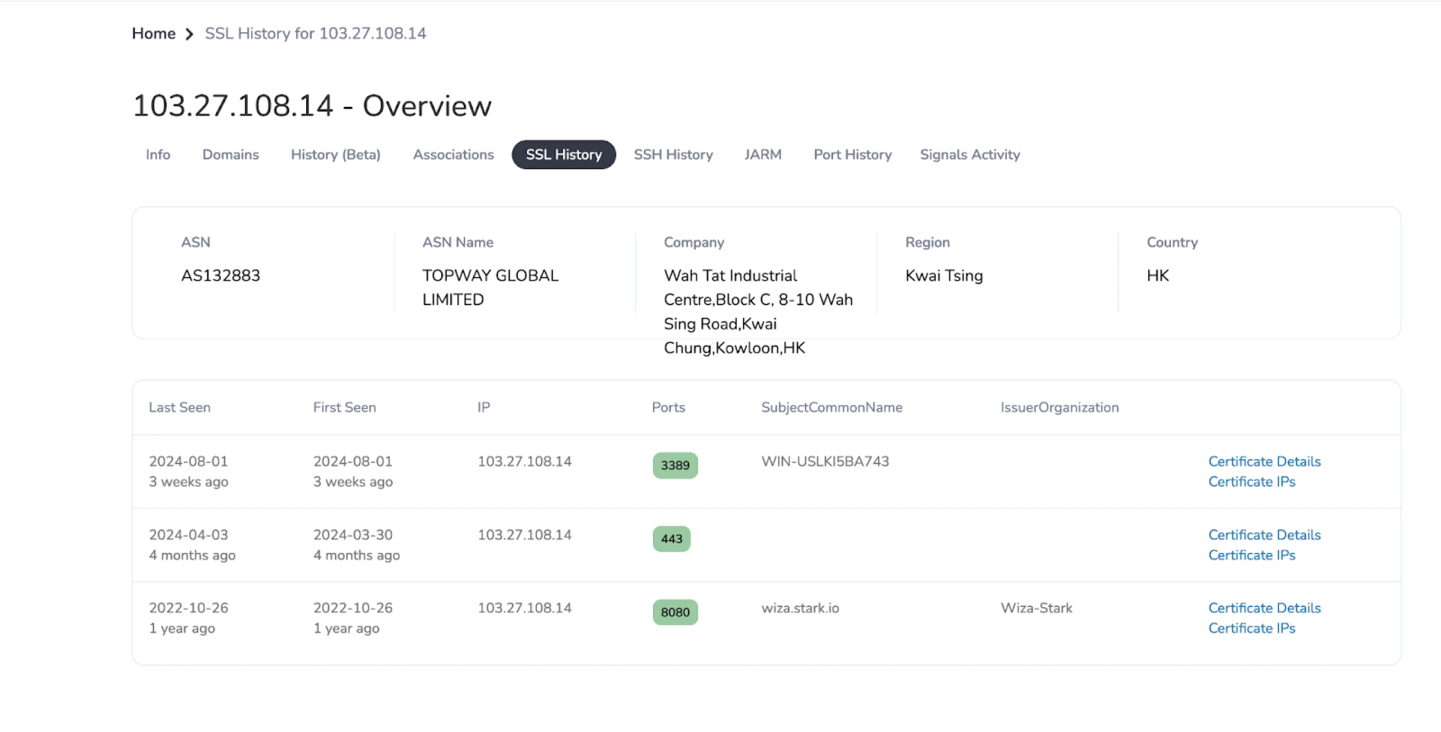Click the IssuerOrganization column header
Viewport: 1441px width, 732px height.
coord(1059,408)
